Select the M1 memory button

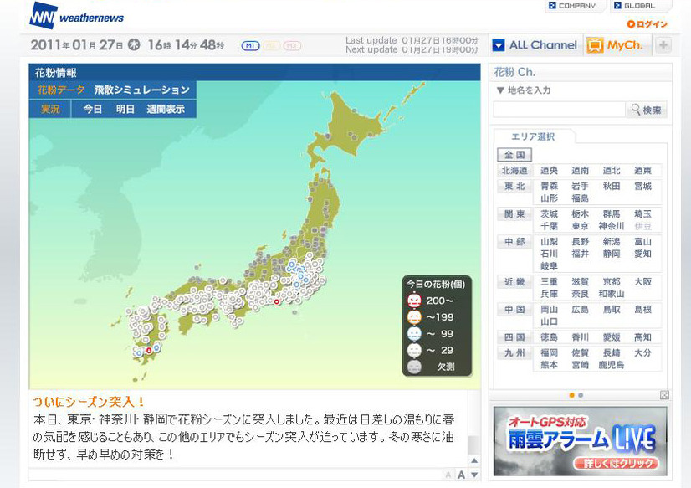[250, 45]
